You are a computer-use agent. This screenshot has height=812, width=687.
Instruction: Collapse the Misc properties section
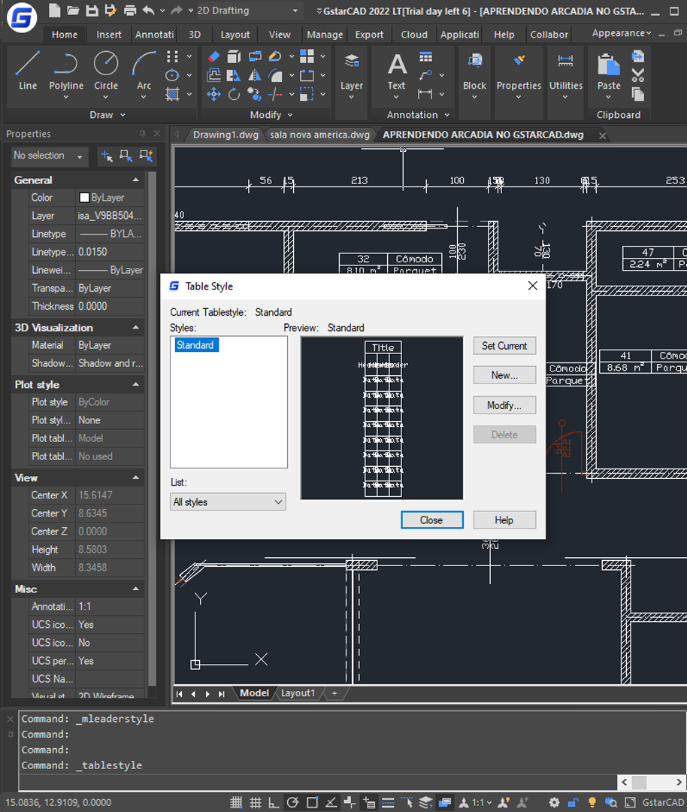pyautogui.click(x=135, y=589)
